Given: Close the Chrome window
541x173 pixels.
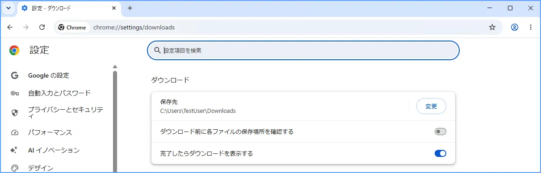Looking at the screenshot, I should pyautogui.click(x=530, y=8).
